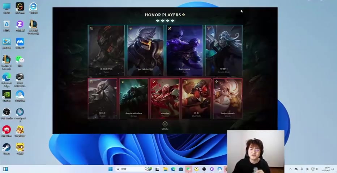Choose duoyin shizishen's Rengar card
This screenshot has height=173, width=337.
134,98
